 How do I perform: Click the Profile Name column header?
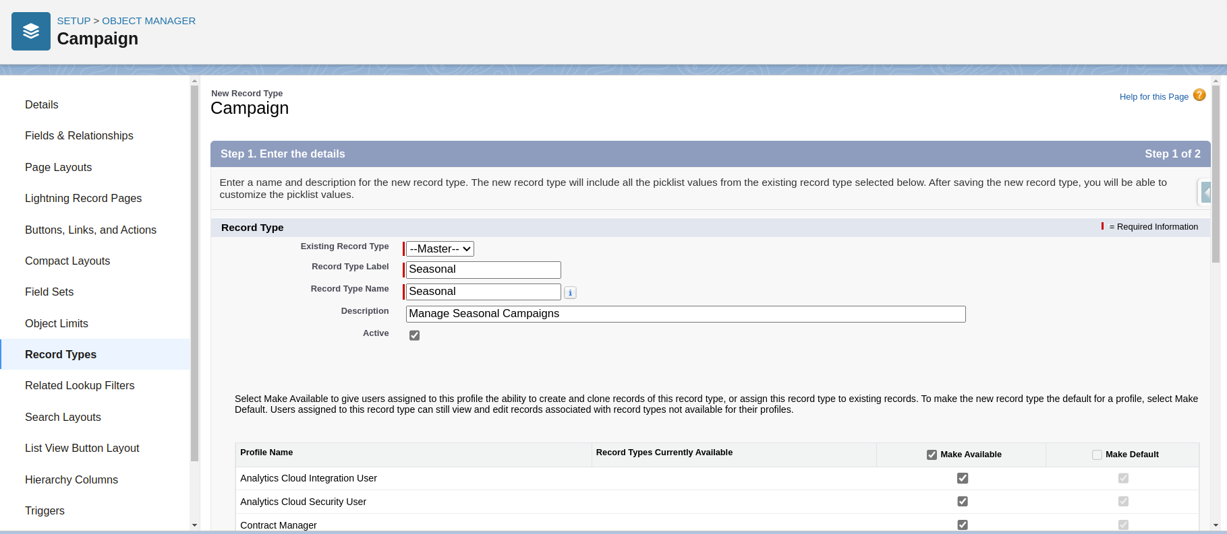click(x=266, y=453)
